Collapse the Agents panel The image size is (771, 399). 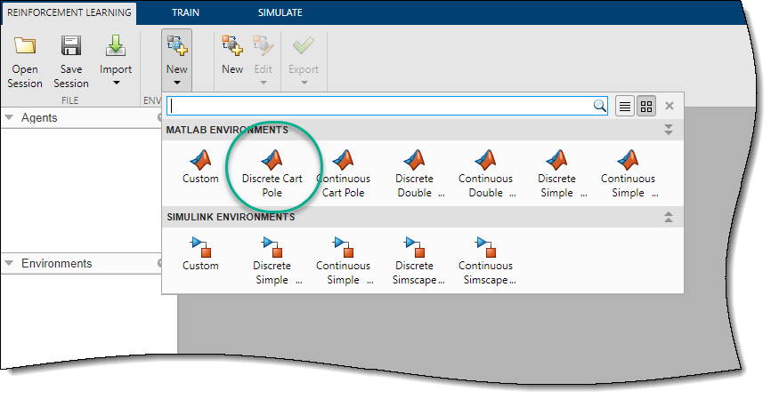[x=9, y=118]
